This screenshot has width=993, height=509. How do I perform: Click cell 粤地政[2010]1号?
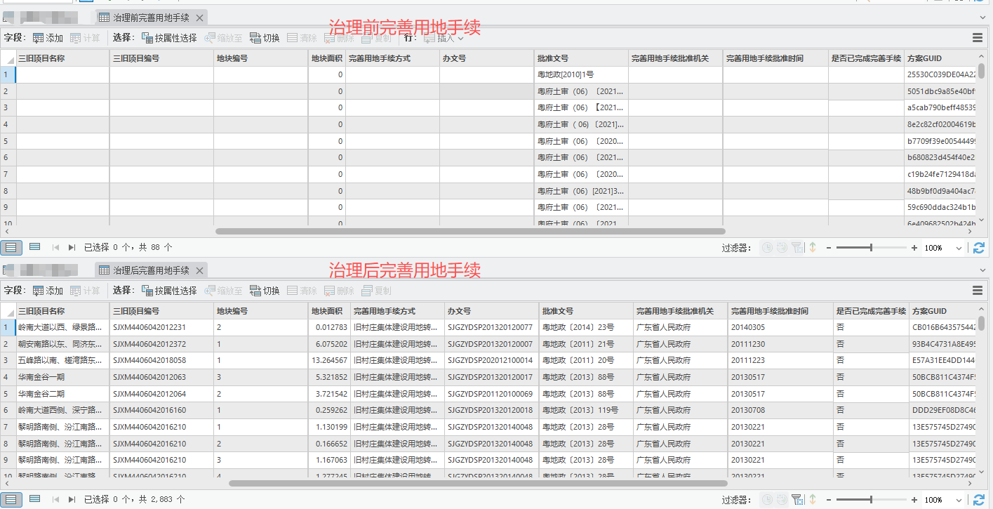pos(580,74)
